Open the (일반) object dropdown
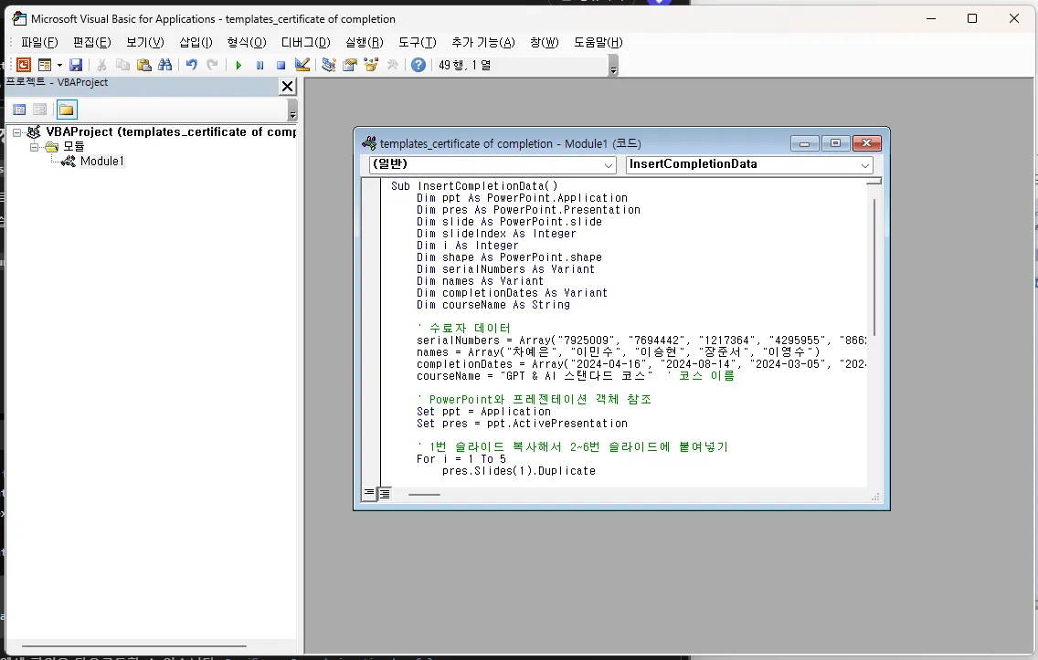Viewport: 1038px width, 660px height. pos(609,165)
